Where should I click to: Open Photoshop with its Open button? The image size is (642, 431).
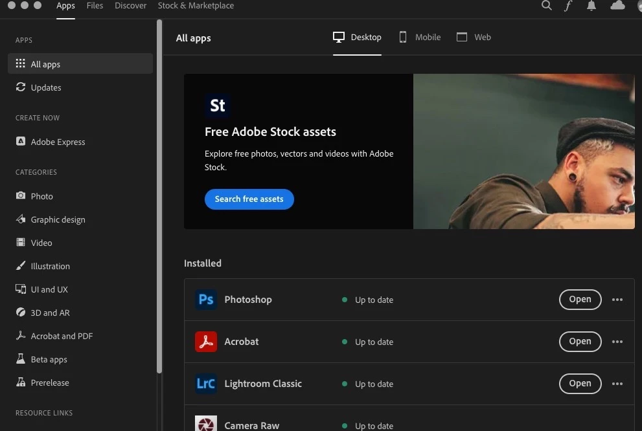580,300
